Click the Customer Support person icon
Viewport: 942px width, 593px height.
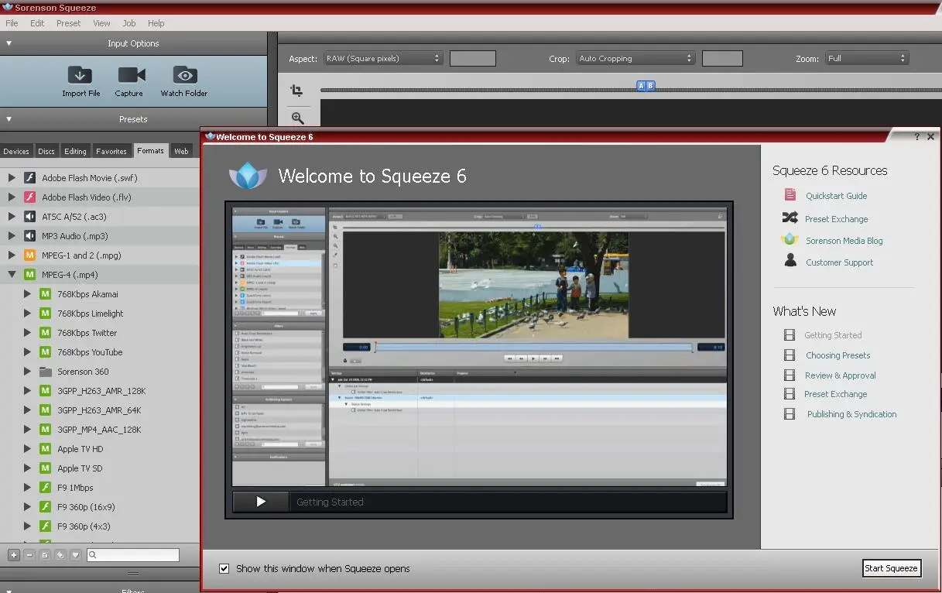pos(790,261)
